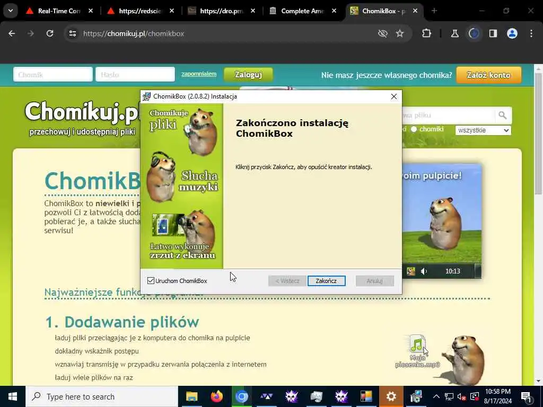Click the installer icon in taskbar

(416, 396)
